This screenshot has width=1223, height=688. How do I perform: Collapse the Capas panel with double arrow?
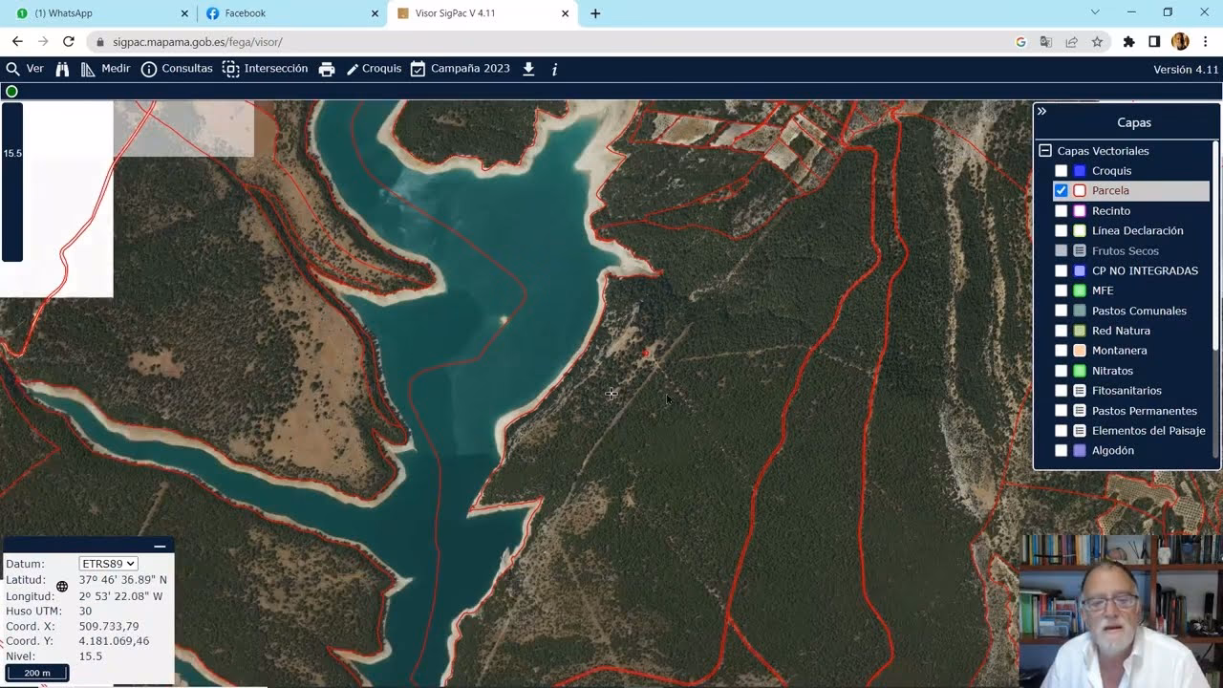coord(1041,112)
